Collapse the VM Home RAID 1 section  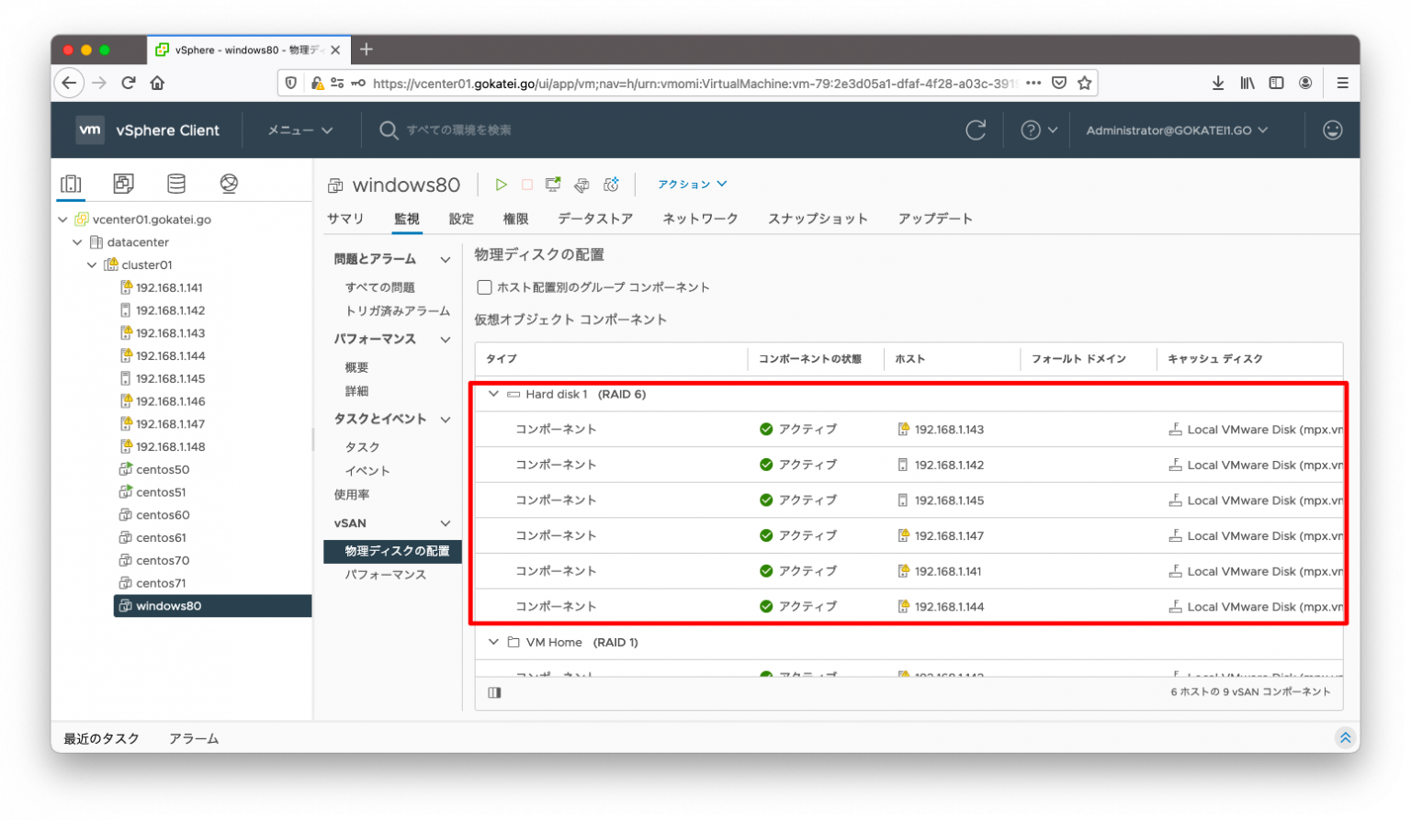click(x=493, y=642)
